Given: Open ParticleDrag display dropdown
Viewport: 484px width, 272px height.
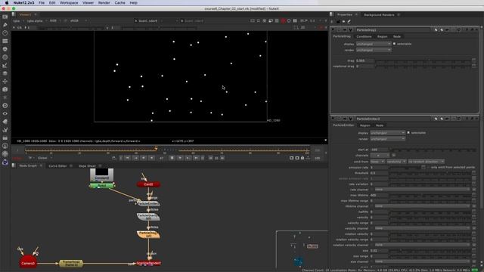Looking at the screenshot, I should click(374, 44).
